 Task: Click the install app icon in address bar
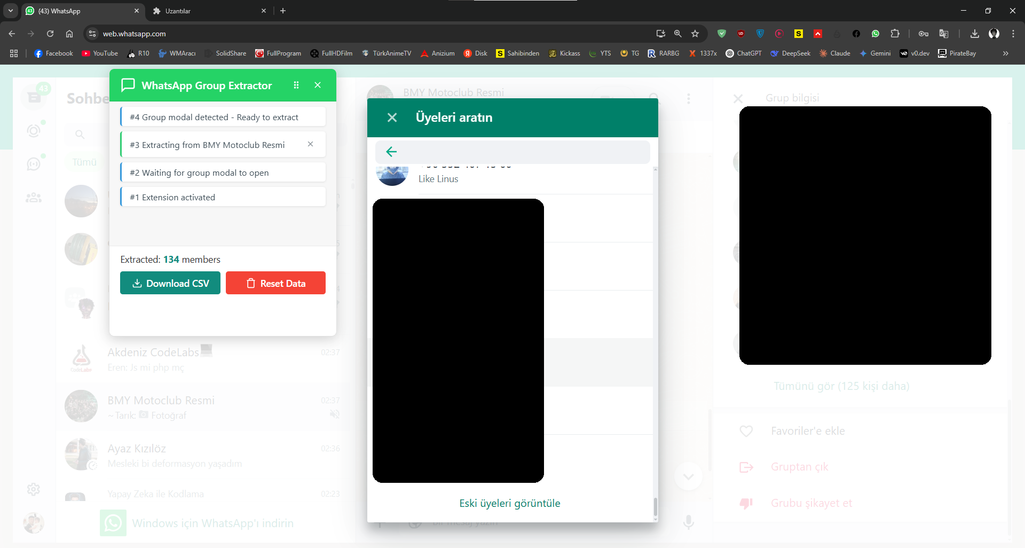tap(661, 34)
